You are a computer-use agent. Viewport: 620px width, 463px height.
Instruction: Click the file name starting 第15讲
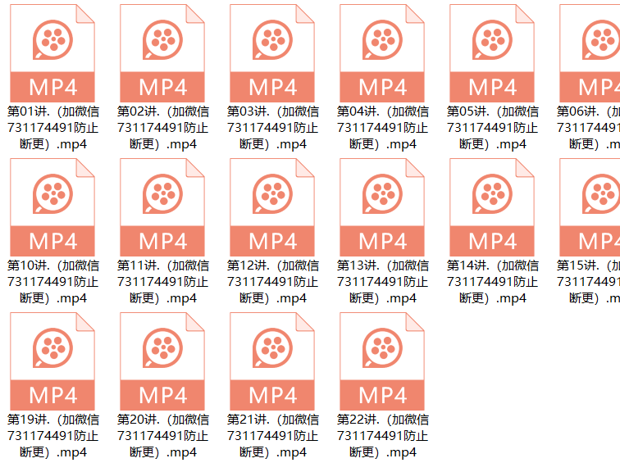588,282
